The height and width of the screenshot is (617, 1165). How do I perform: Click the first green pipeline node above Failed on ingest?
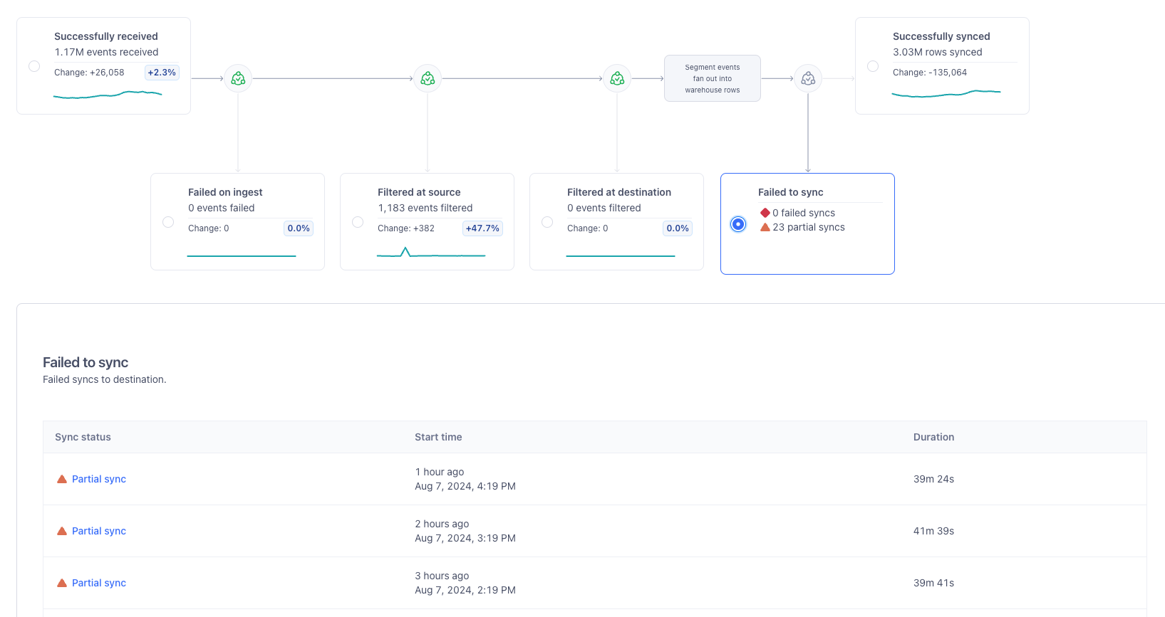(238, 78)
